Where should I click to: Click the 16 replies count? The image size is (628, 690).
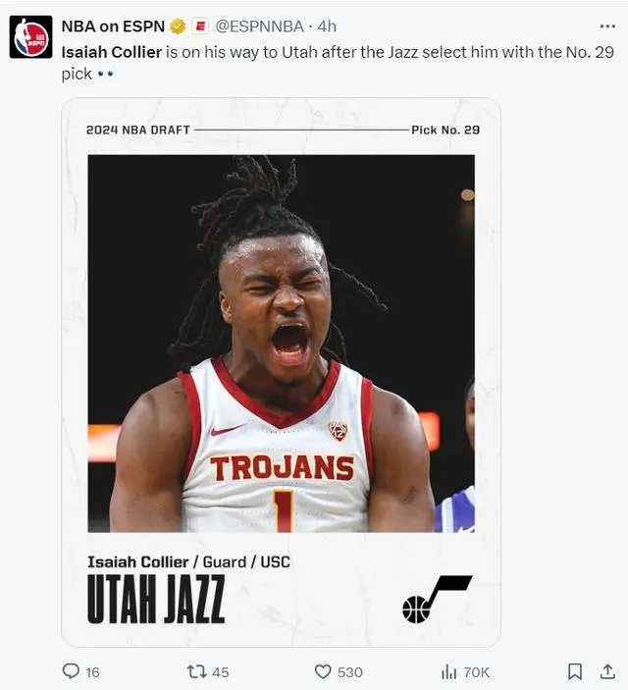tap(92, 672)
